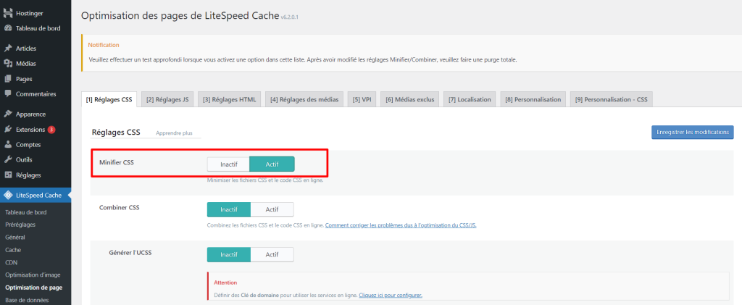
Task: Open LiteSpeed Tableau de bord submenu
Action: 25,212
